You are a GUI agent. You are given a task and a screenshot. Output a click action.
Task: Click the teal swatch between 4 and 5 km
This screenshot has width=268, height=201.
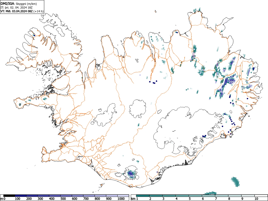[x=182, y=196]
